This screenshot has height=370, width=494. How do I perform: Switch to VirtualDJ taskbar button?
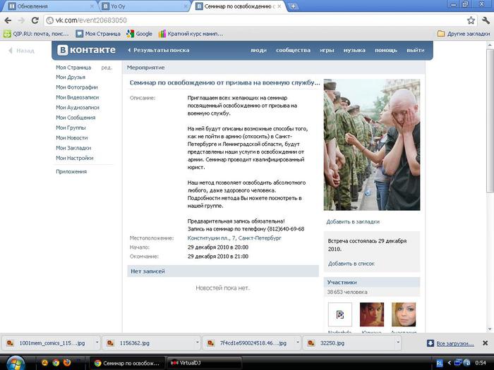tap(203, 363)
